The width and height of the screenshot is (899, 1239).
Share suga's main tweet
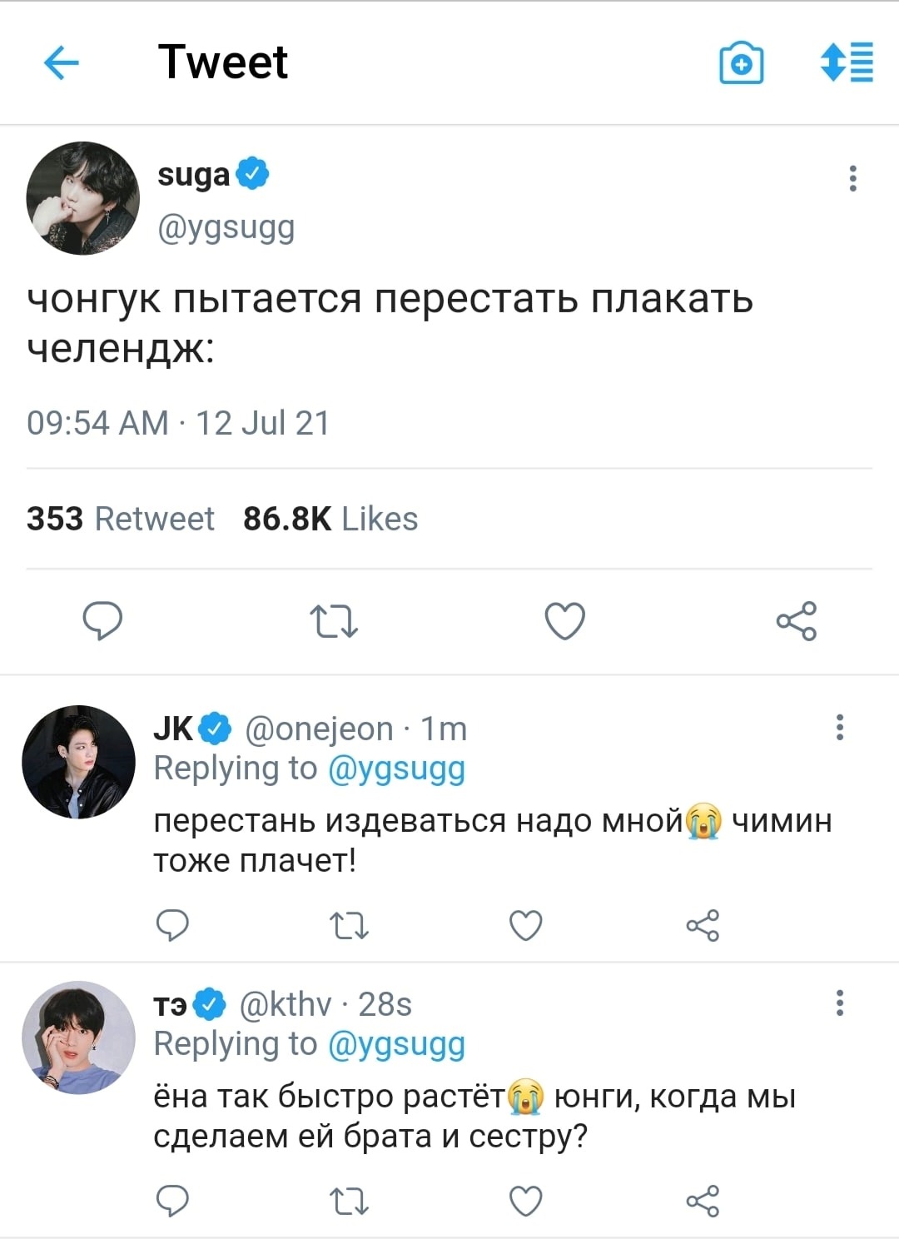(797, 621)
